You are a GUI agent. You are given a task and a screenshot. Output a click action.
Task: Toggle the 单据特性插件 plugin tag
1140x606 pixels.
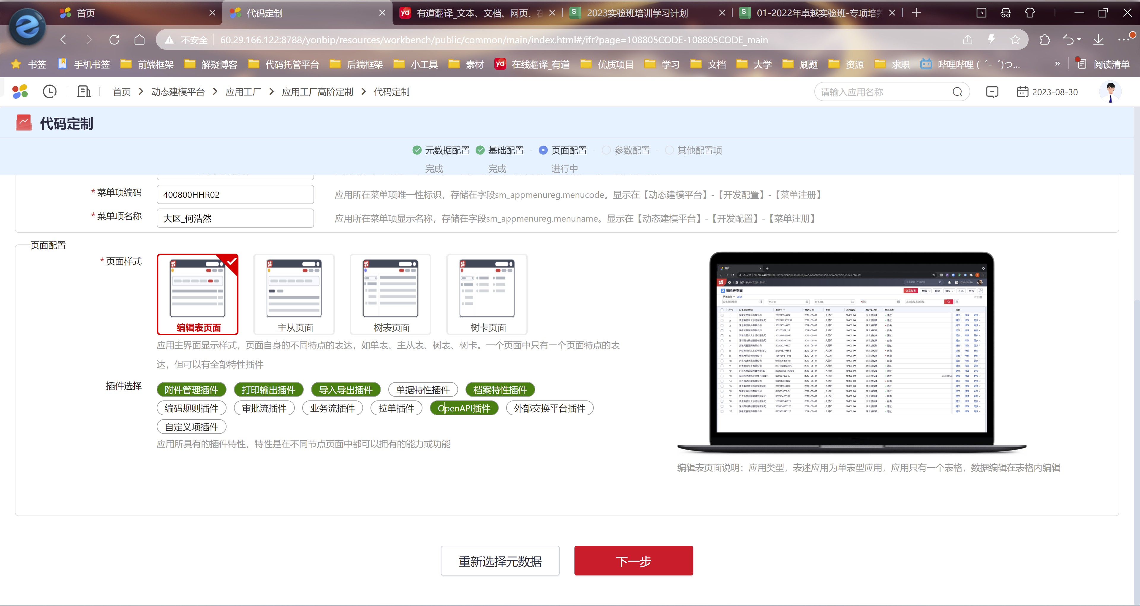point(423,390)
